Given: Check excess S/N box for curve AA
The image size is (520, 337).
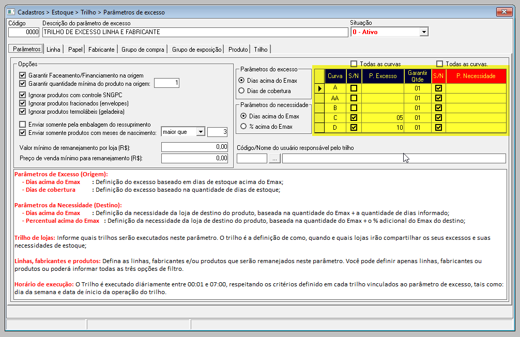Looking at the screenshot, I should click(354, 98).
